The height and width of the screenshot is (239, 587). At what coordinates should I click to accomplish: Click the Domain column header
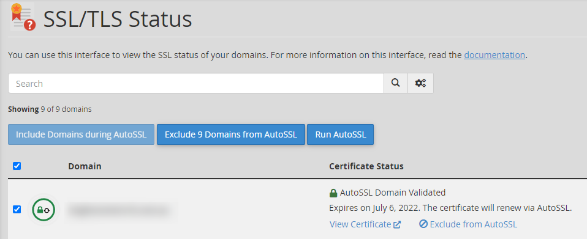click(x=85, y=166)
